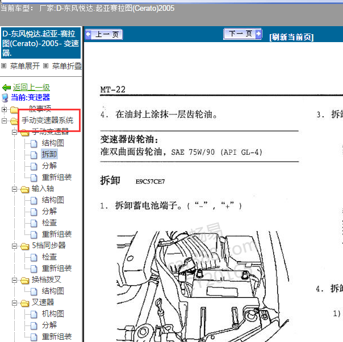
Task: Open 结构图 under 输入轴
Action: (53, 200)
